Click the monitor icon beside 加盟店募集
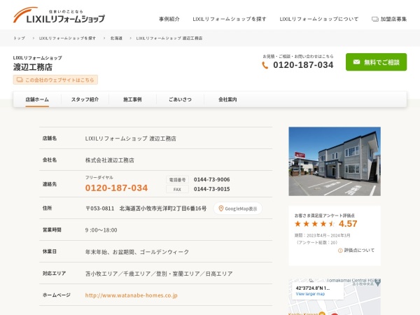420x315 pixels. pos(375,19)
